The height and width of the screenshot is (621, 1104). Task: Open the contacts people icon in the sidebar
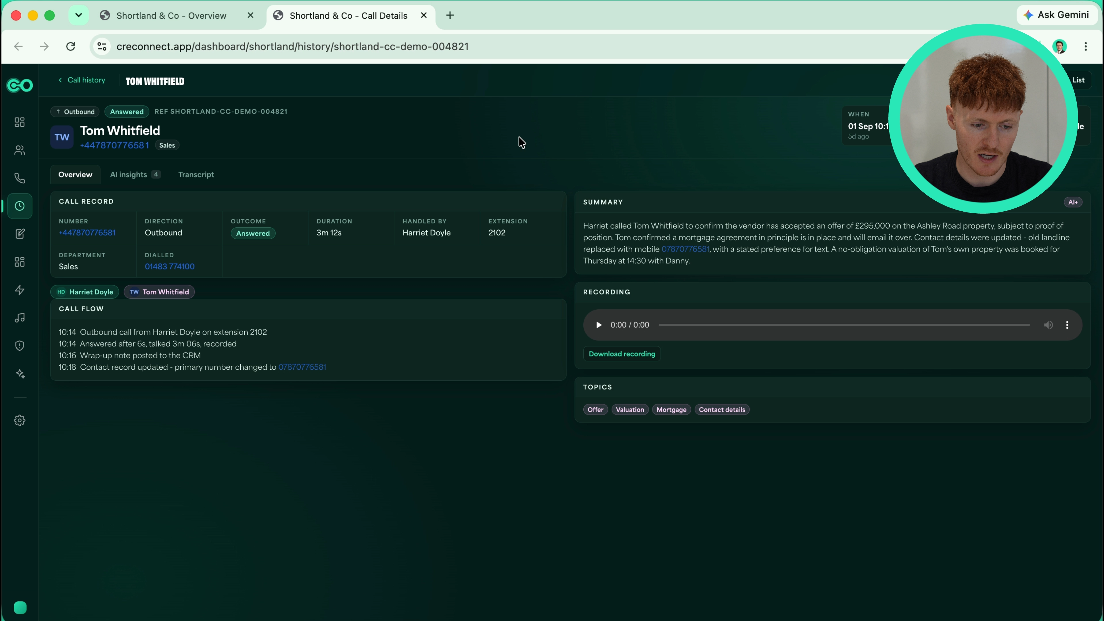click(x=20, y=150)
